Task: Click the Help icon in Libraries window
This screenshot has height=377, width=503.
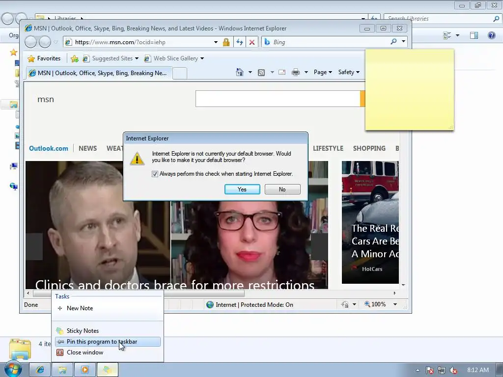Action: (x=491, y=35)
